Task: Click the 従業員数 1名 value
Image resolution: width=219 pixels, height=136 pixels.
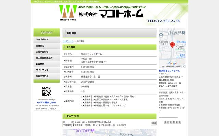Action: (83, 91)
